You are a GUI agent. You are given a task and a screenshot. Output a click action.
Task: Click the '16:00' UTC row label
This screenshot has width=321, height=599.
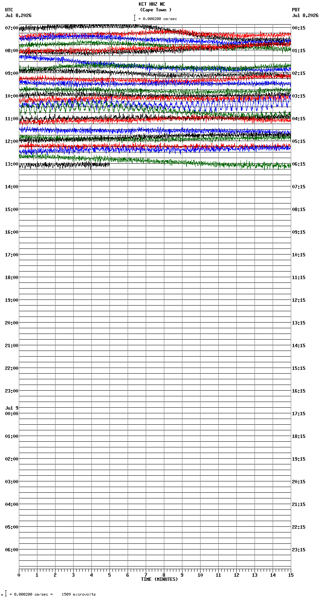12,232
